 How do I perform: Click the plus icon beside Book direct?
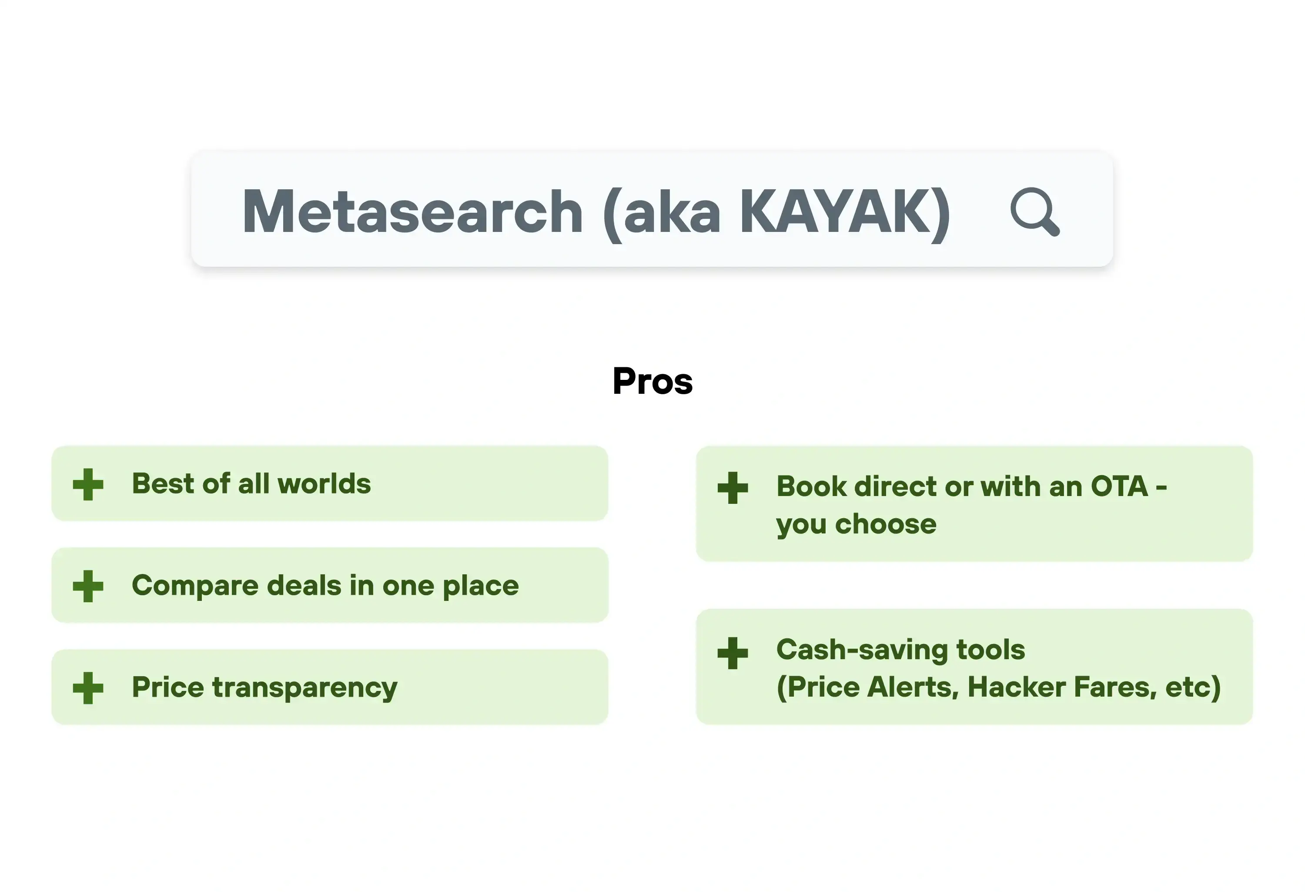tap(733, 488)
